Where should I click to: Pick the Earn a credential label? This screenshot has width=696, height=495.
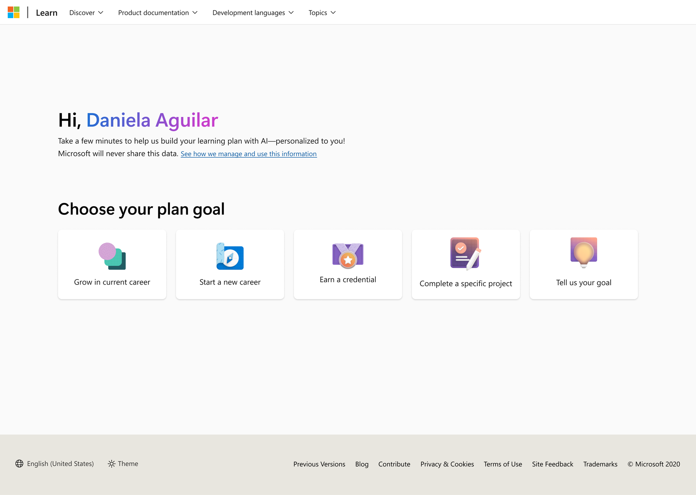tap(348, 280)
